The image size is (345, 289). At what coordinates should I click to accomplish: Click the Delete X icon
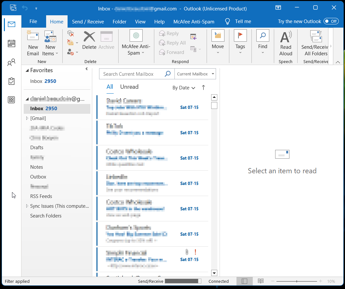89,36
